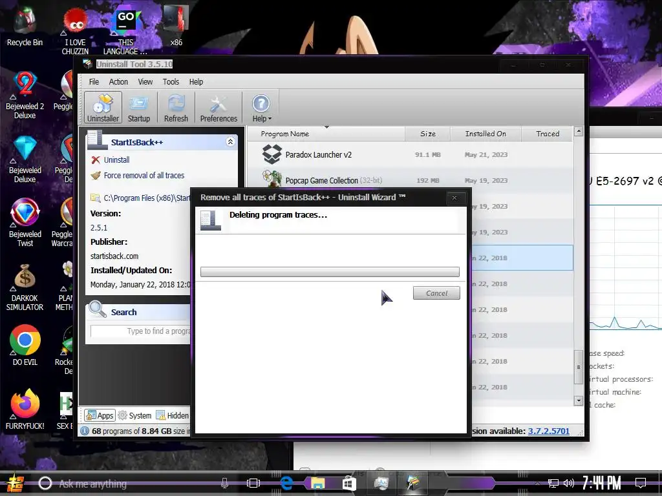Sort list by Size column
This screenshot has height=496, width=662.
coord(428,134)
